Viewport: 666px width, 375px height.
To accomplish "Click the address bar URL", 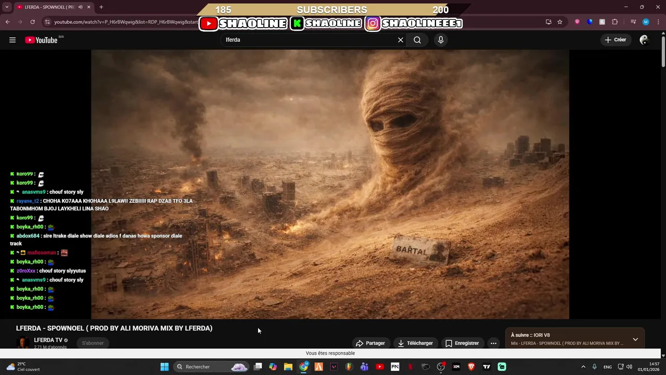I will (126, 22).
